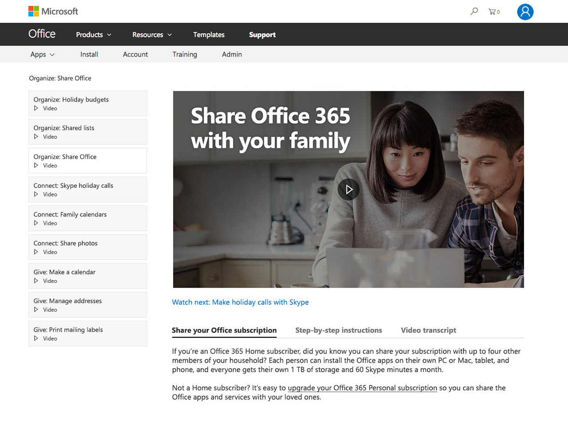Image resolution: width=568 pixels, height=421 pixels.
Task: Open upgrade your Office 365 Personal subscription link
Action: click(x=362, y=388)
